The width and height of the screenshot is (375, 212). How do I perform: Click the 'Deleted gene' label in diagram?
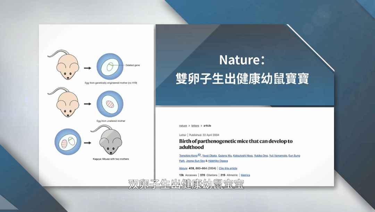coord(133,65)
